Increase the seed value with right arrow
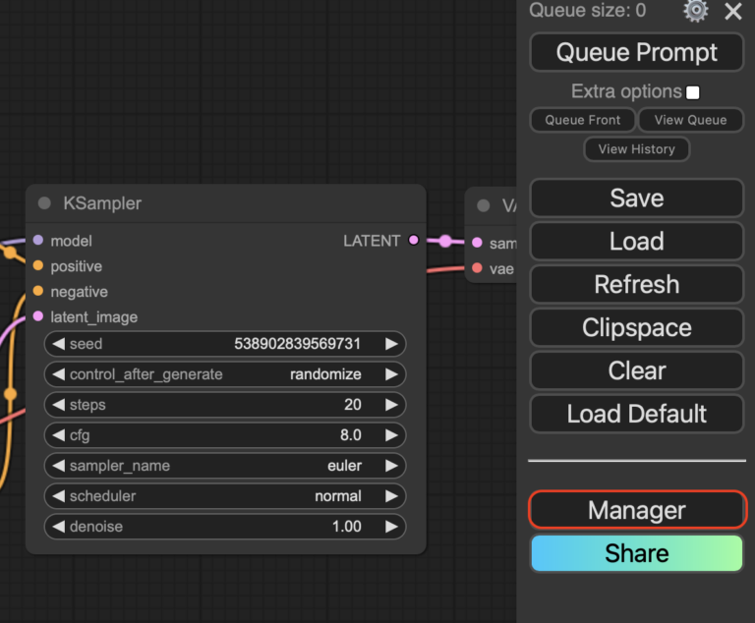755x623 pixels. (x=391, y=344)
